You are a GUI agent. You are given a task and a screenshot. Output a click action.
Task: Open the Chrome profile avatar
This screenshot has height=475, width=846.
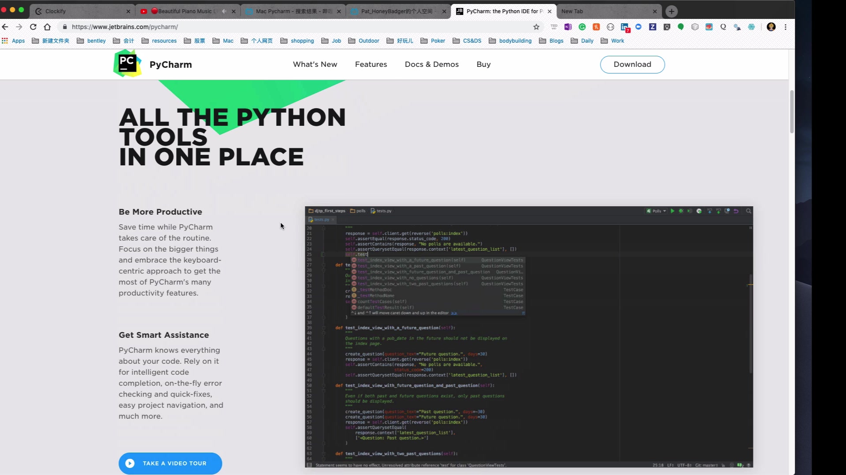(771, 27)
